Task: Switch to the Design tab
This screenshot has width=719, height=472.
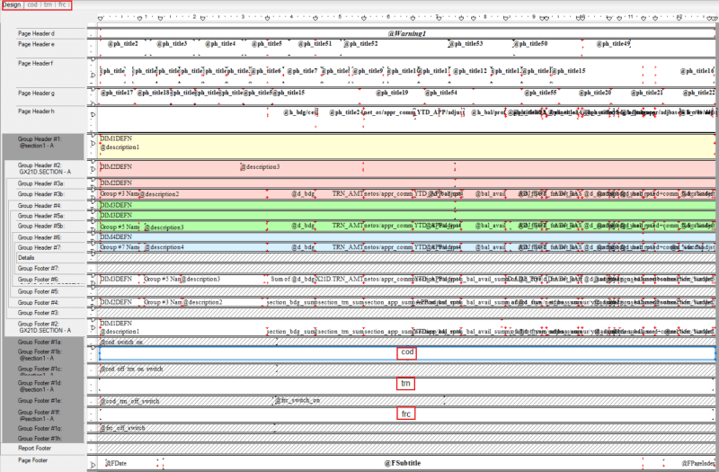Action: pyautogui.click(x=12, y=4)
